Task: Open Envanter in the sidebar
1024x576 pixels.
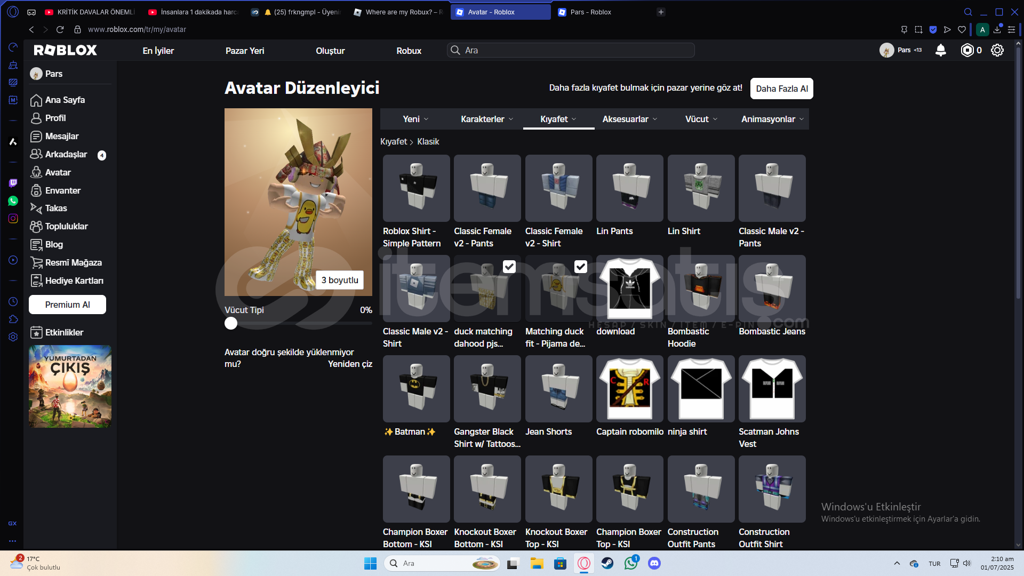Action: coord(55,191)
